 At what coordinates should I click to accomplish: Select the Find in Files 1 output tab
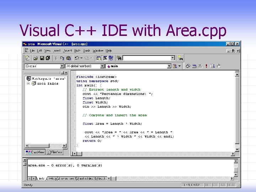point(68,178)
